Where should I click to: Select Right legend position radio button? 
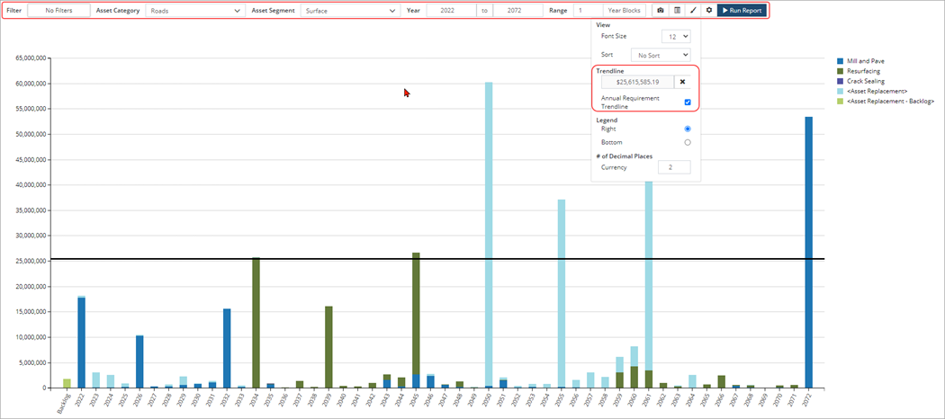(688, 129)
